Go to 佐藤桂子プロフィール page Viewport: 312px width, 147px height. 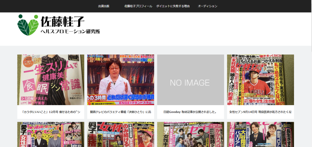click(138, 6)
